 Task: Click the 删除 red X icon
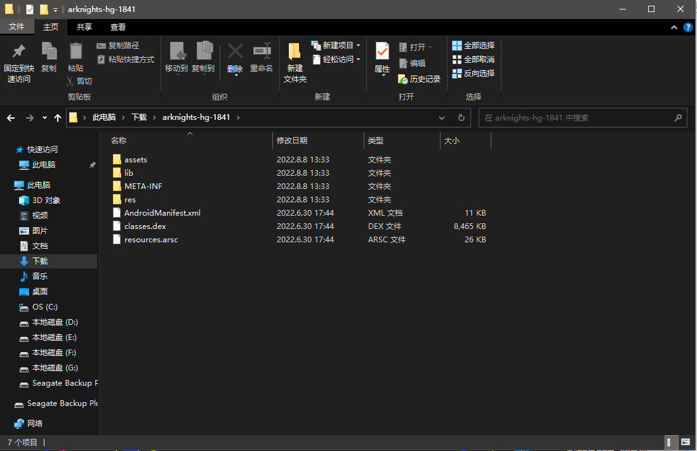click(x=235, y=52)
